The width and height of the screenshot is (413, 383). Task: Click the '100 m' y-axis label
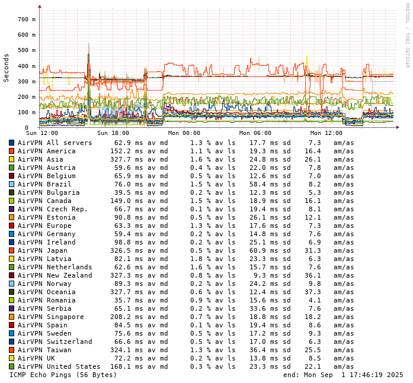27,112
